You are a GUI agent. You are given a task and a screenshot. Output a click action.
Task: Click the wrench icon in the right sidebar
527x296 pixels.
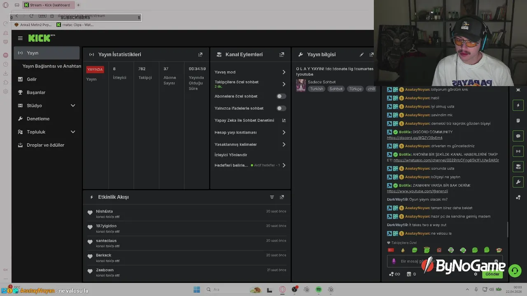pos(518,182)
